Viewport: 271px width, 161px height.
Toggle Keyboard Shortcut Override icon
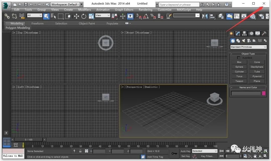pos(130,16)
